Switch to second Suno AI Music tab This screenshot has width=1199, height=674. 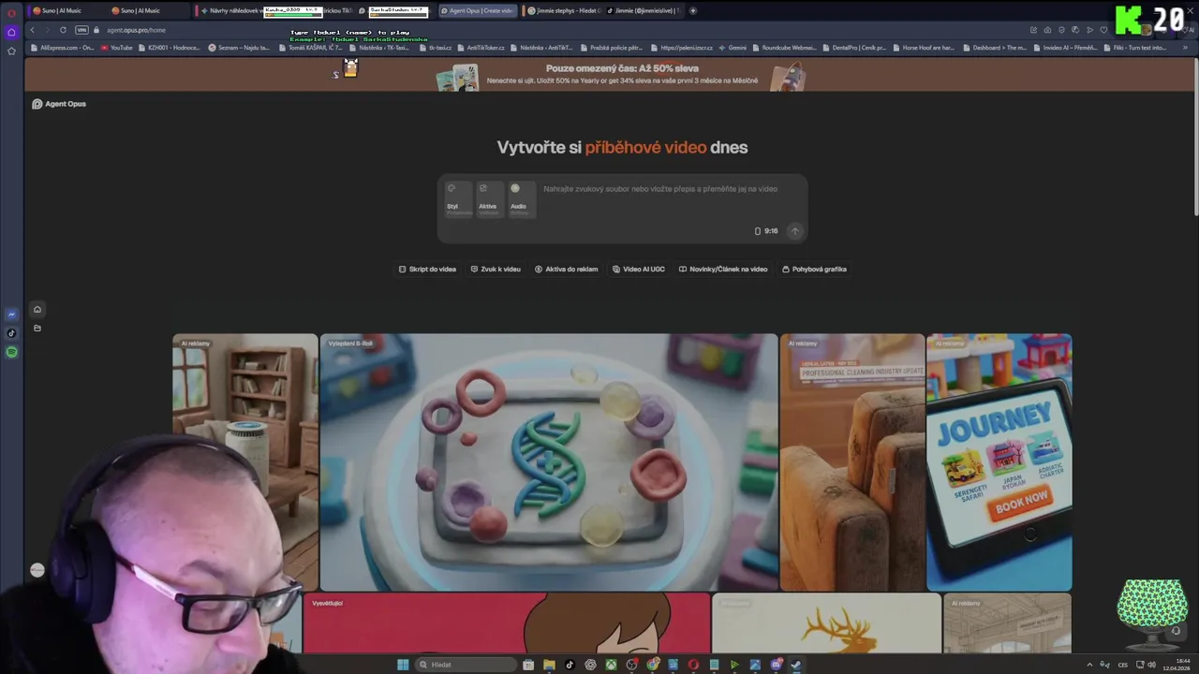pos(139,10)
